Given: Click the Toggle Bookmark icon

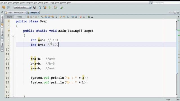Looking at the screenshot, I should tap(67, 17).
